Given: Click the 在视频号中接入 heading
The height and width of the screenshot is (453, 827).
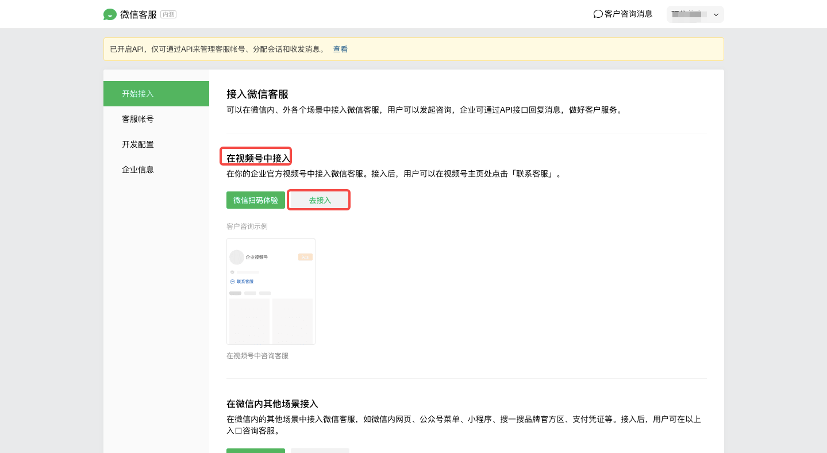Looking at the screenshot, I should click(258, 158).
